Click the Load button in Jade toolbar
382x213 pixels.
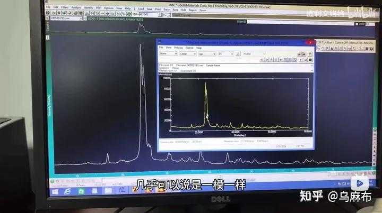[141, 9]
